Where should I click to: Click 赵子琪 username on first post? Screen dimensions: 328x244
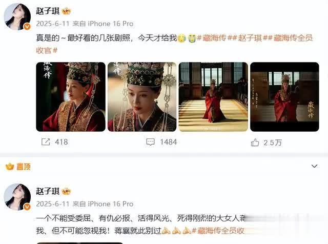(x=48, y=11)
